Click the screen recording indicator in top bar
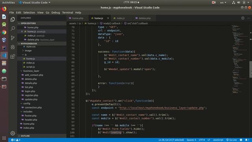Image resolution: width=252 pixels, height=142 pixels. [214, 2]
